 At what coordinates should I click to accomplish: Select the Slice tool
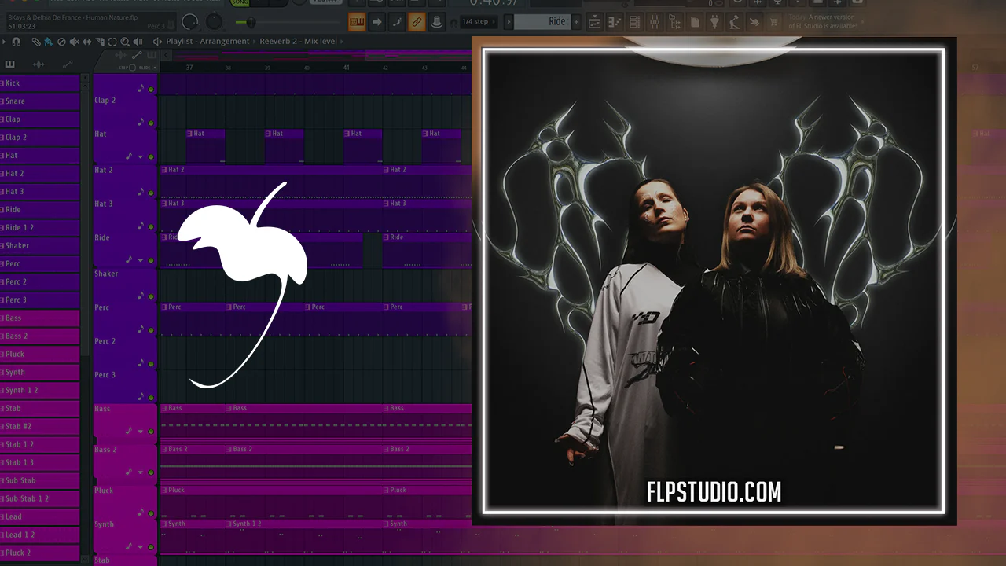tap(100, 42)
